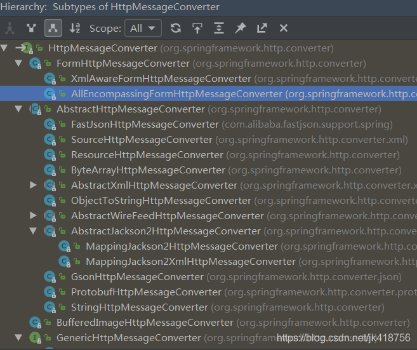Select MappingJackson2XmlHttpMessageConverter row
Image resolution: width=417 pixels, height=350 pixels.
(x=208, y=262)
